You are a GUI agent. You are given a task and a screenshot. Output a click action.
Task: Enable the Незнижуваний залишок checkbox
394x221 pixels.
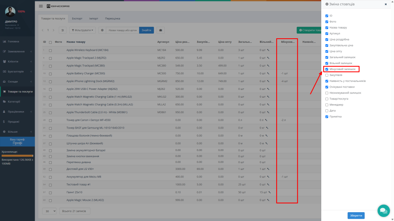(327, 93)
